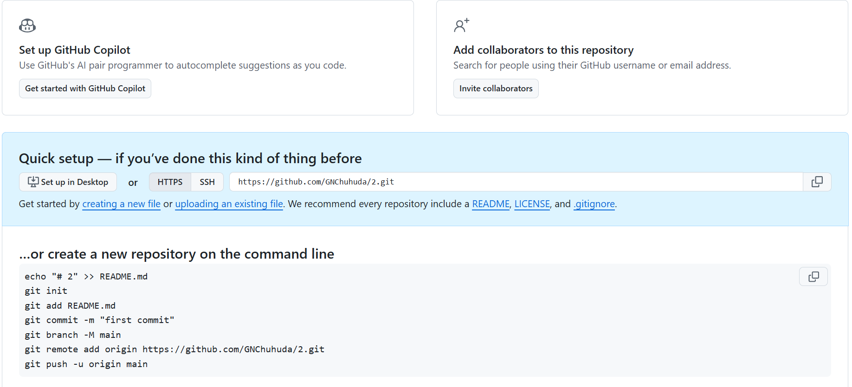Click the command line section heading
This screenshot has height=387, width=852.
coord(176,254)
